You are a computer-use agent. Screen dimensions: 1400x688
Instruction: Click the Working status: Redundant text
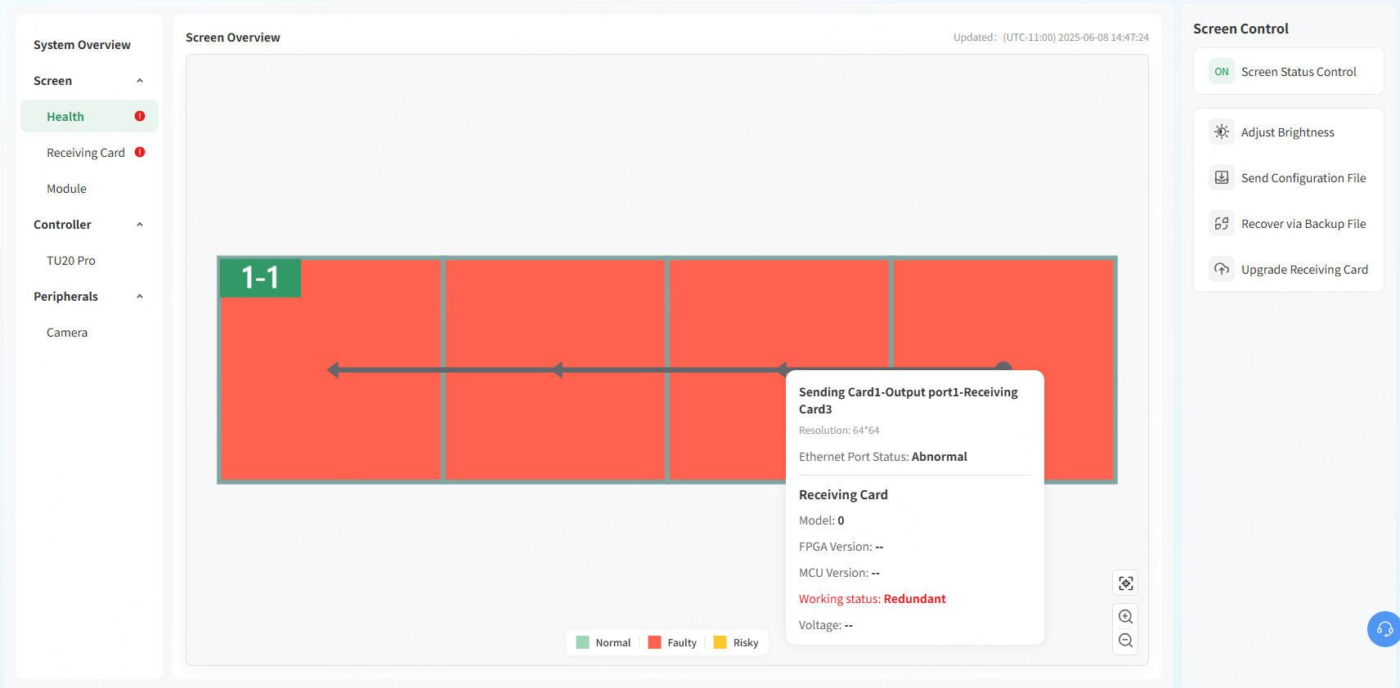coord(872,599)
